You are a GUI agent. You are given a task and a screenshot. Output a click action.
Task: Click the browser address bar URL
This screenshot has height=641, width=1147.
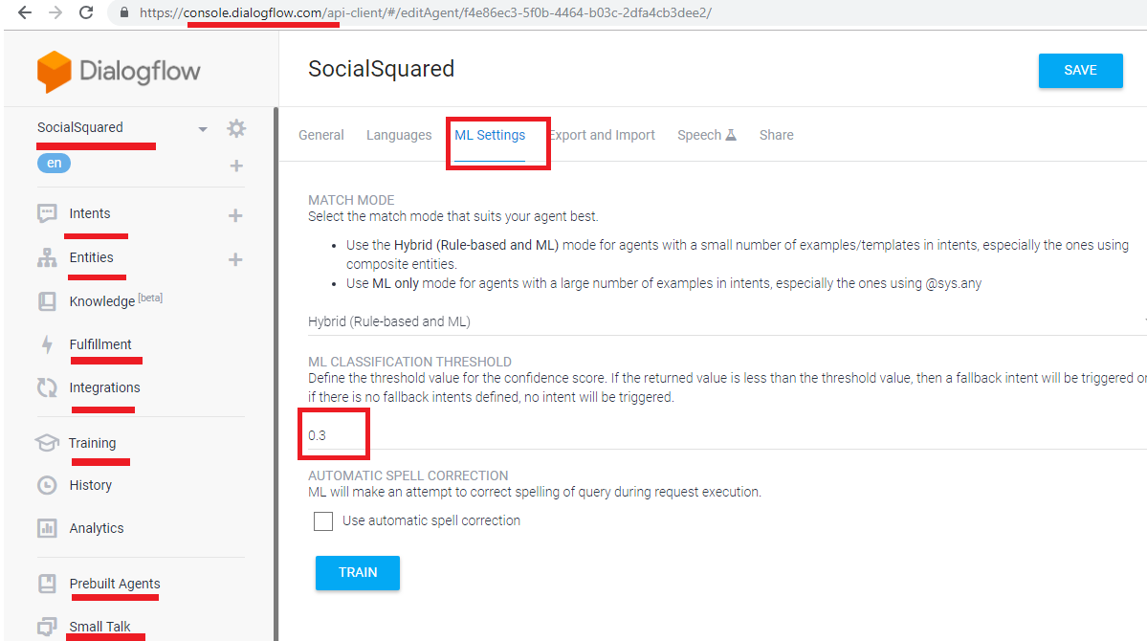coord(425,13)
